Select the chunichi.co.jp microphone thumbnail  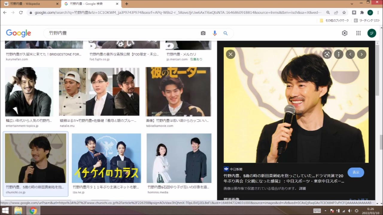click(x=36, y=158)
